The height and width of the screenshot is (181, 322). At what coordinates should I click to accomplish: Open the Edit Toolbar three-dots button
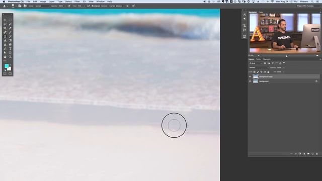pyautogui.click(x=5, y=61)
